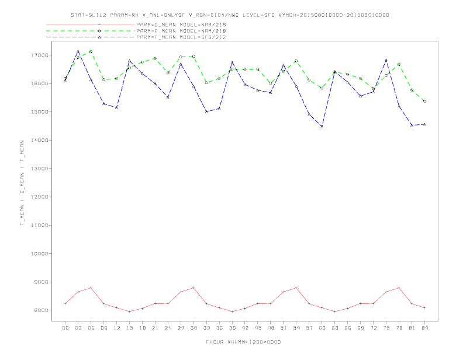Click the blue GFS triangle marker at hour 33
This screenshot has height=357, width=463.
tap(206, 111)
